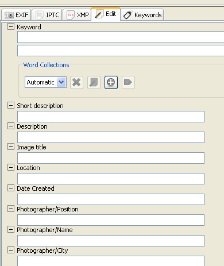
Task: Click the grey tag icon in Word Collections
Action: (x=128, y=82)
